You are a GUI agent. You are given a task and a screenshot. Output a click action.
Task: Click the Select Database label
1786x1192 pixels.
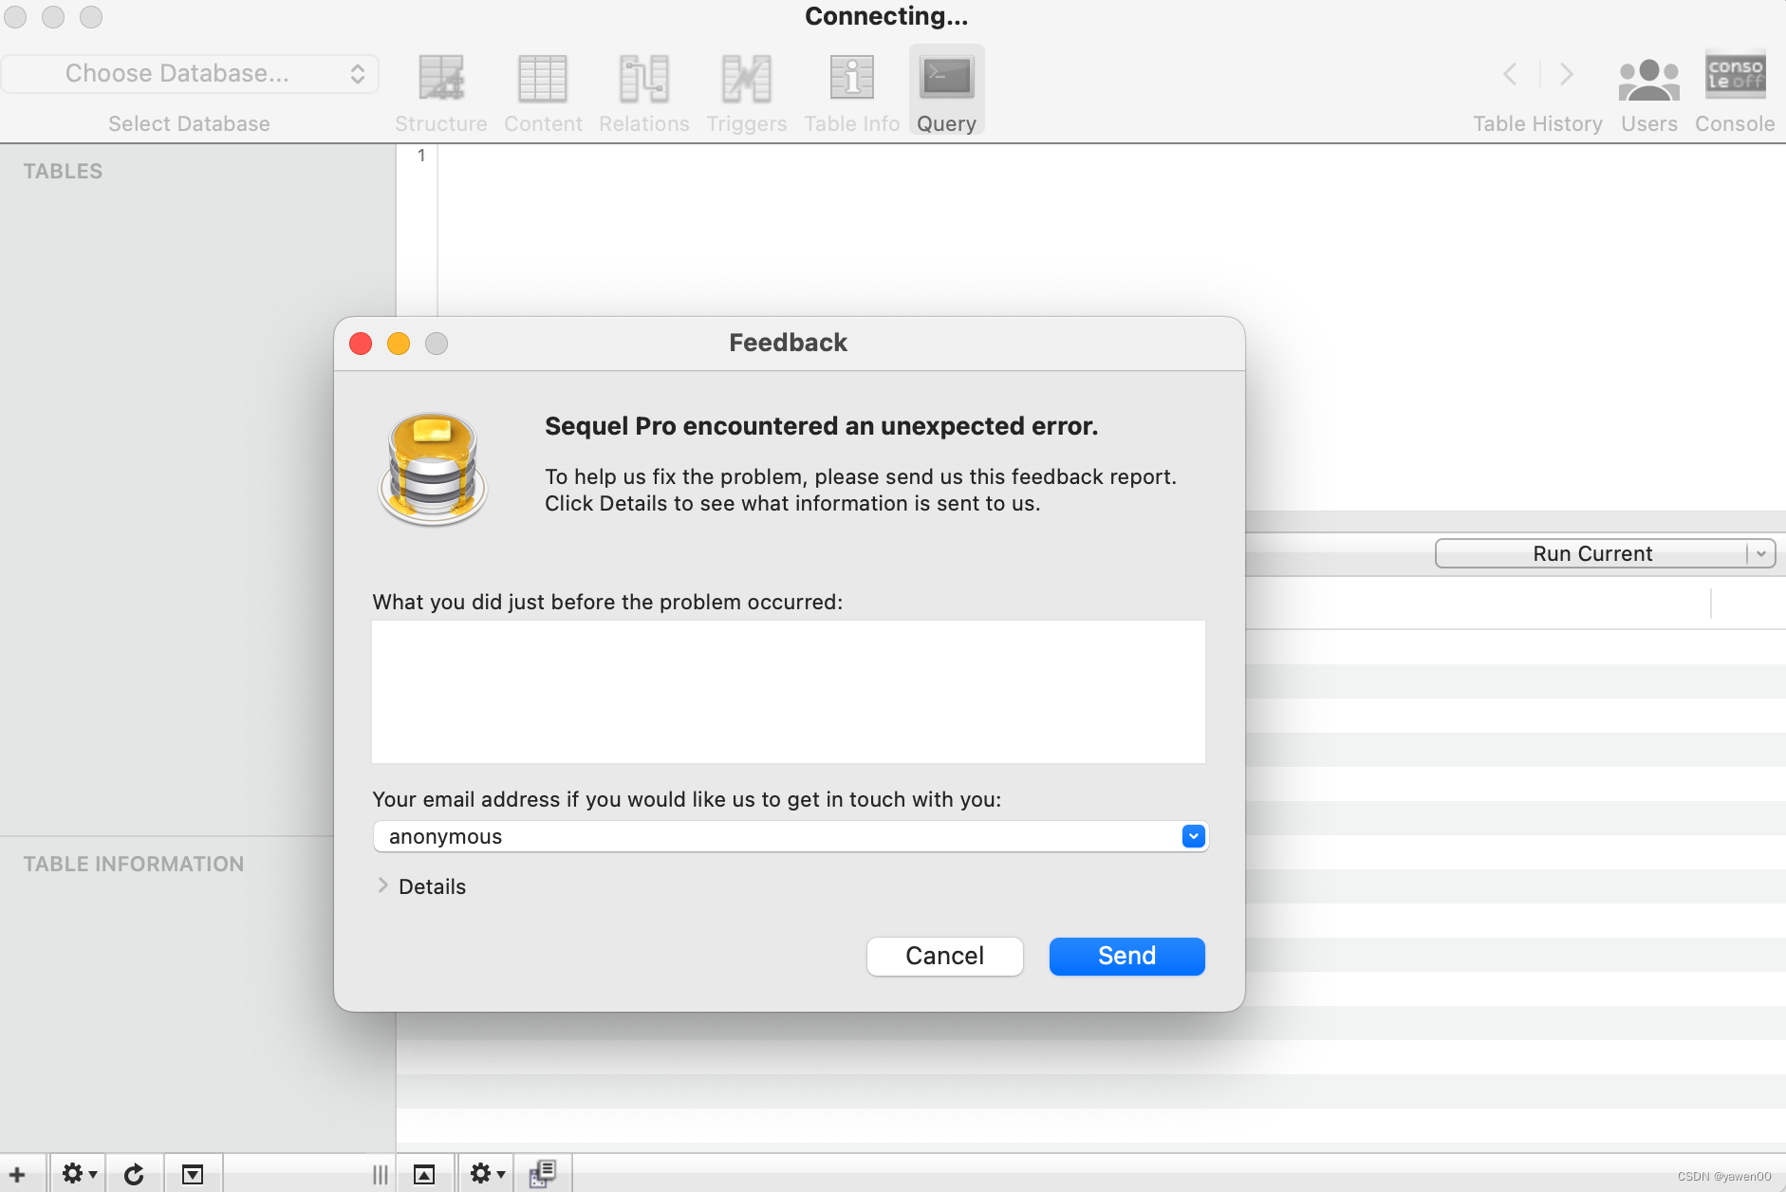(189, 124)
